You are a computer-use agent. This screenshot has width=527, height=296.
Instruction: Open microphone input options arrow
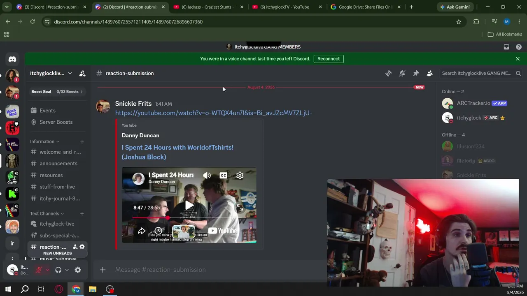click(47, 270)
